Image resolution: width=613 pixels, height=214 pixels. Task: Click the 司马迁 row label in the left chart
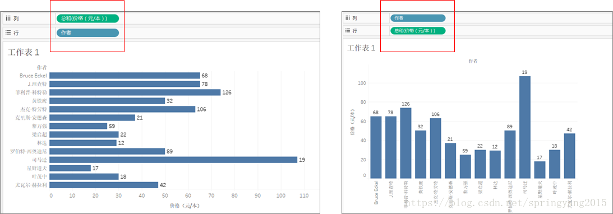(39, 160)
